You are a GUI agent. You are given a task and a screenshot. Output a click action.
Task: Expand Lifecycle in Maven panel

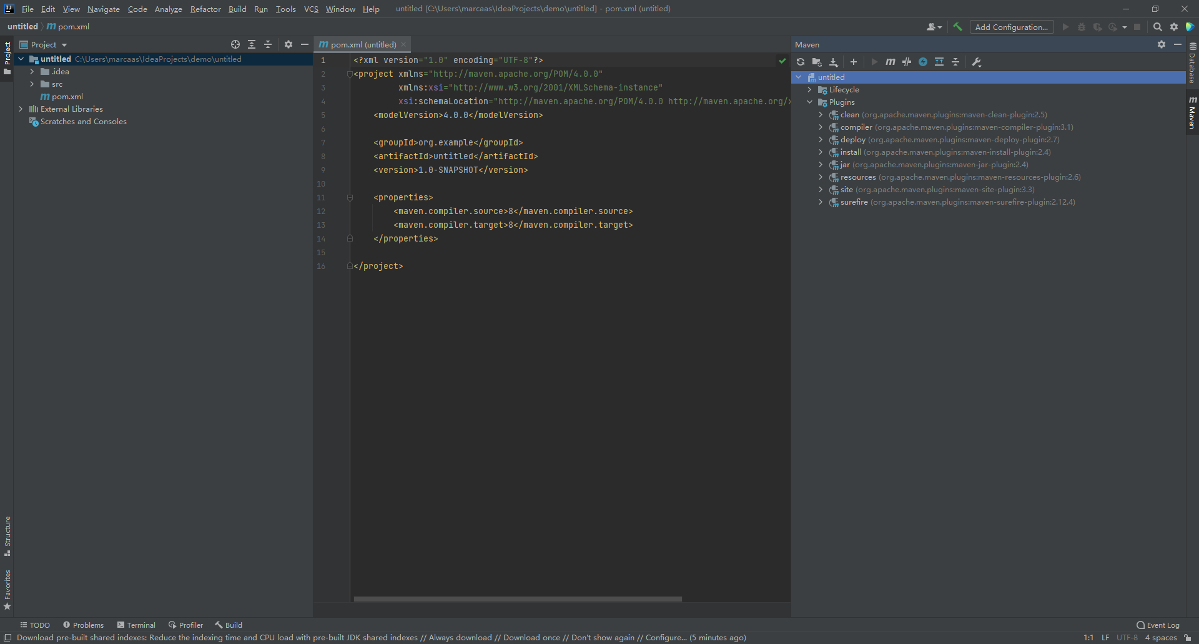pos(810,90)
